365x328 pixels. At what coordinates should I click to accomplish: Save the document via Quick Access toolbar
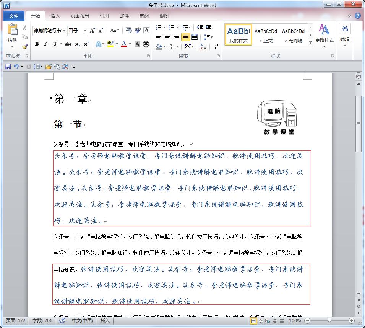coord(8,66)
